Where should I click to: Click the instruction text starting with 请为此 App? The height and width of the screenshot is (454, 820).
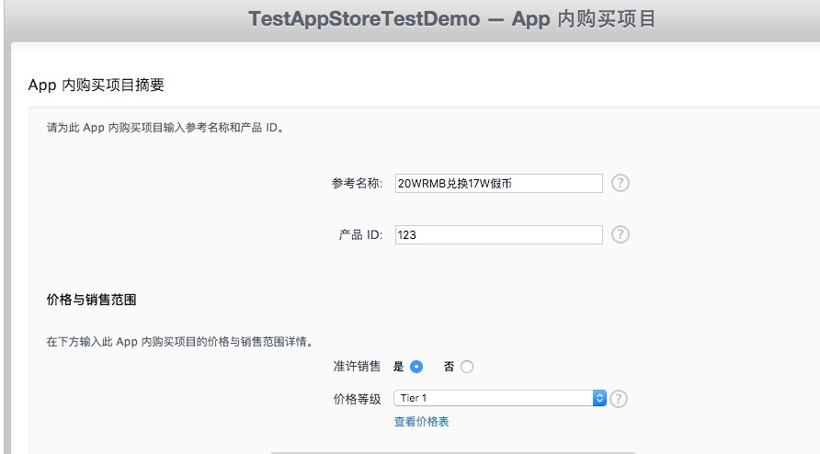tap(165, 128)
